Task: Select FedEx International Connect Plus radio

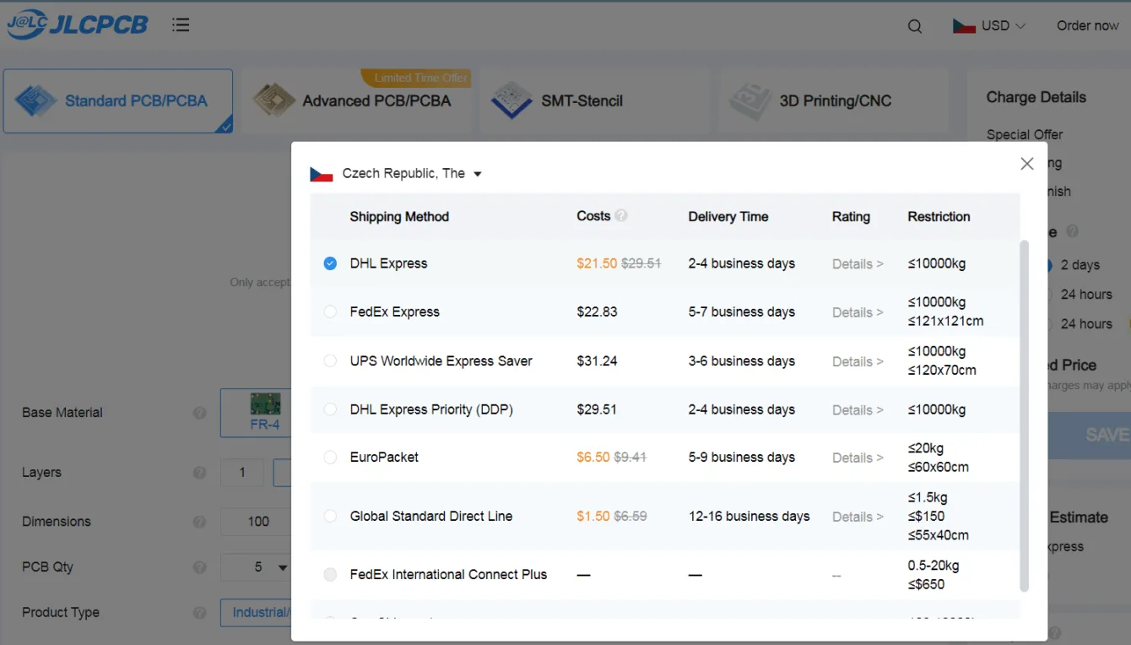Action: click(x=330, y=574)
